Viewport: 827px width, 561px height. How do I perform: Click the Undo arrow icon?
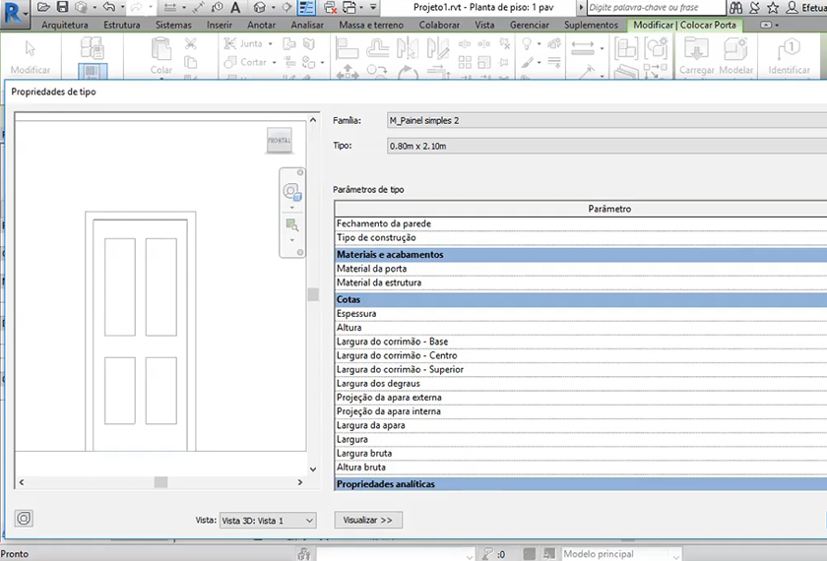pyautogui.click(x=108, y=7)
